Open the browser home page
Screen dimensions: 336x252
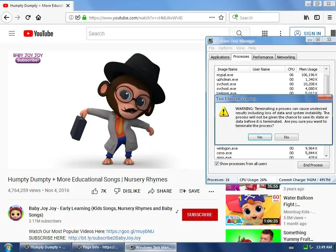click(x=38, y=17)
